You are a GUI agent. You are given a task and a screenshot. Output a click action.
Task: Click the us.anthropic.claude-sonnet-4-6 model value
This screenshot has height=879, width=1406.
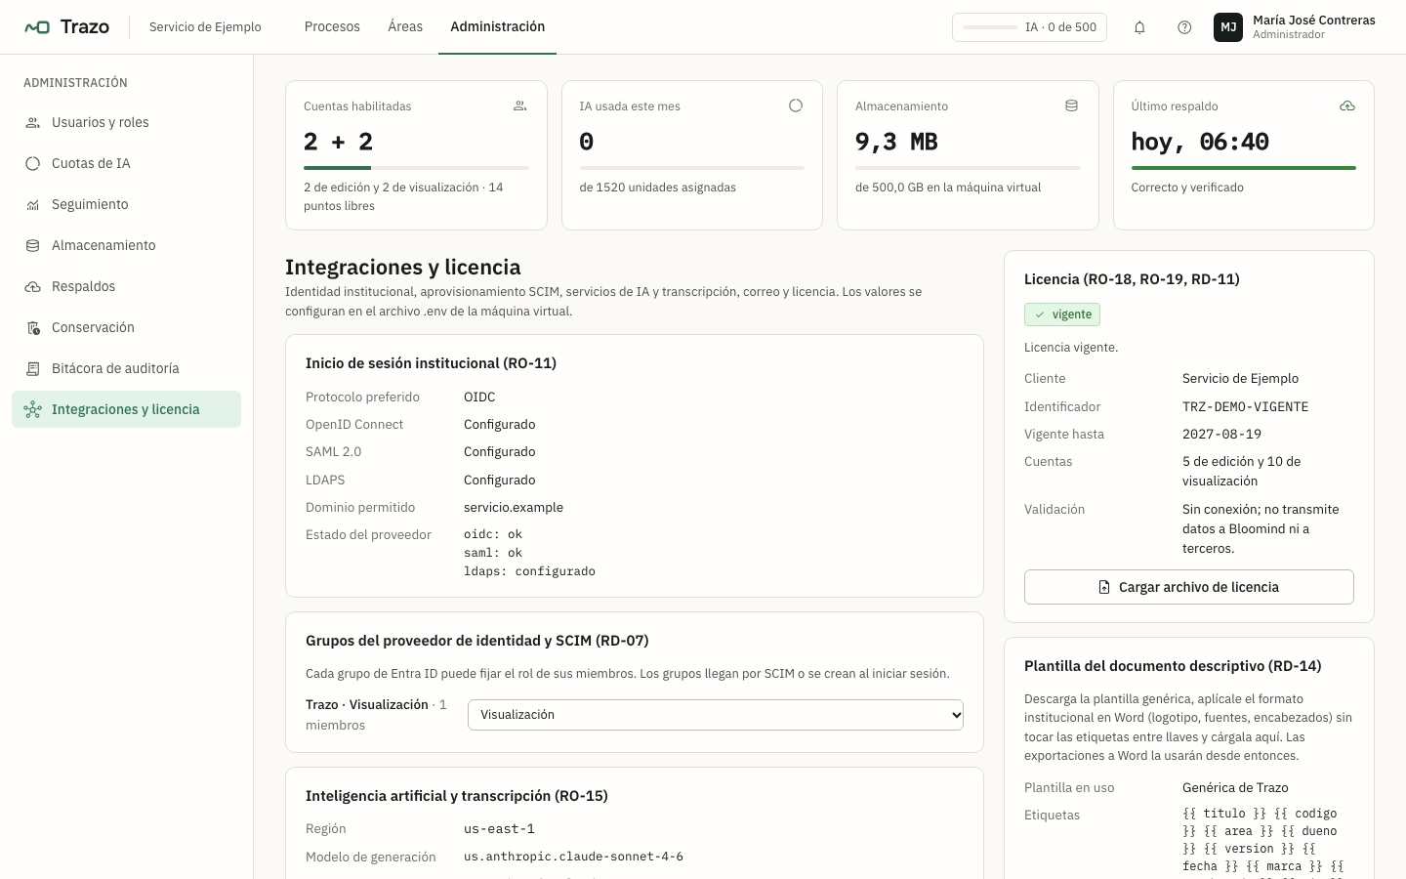coord(573,857)
